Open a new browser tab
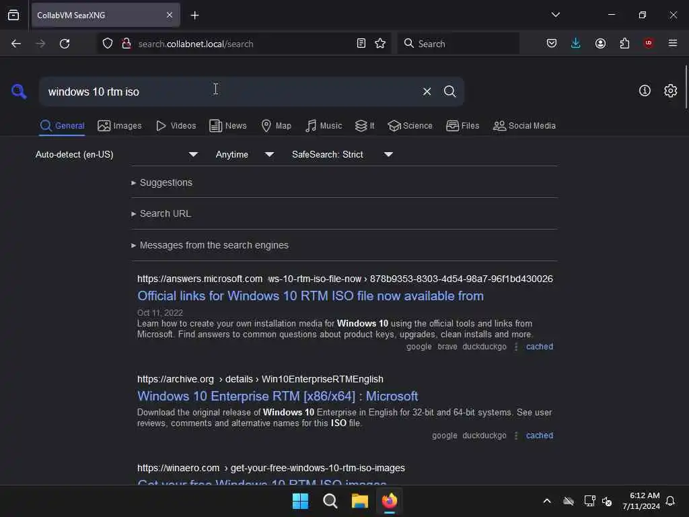The height and width of the screenshot is (517, 689). 194,15
